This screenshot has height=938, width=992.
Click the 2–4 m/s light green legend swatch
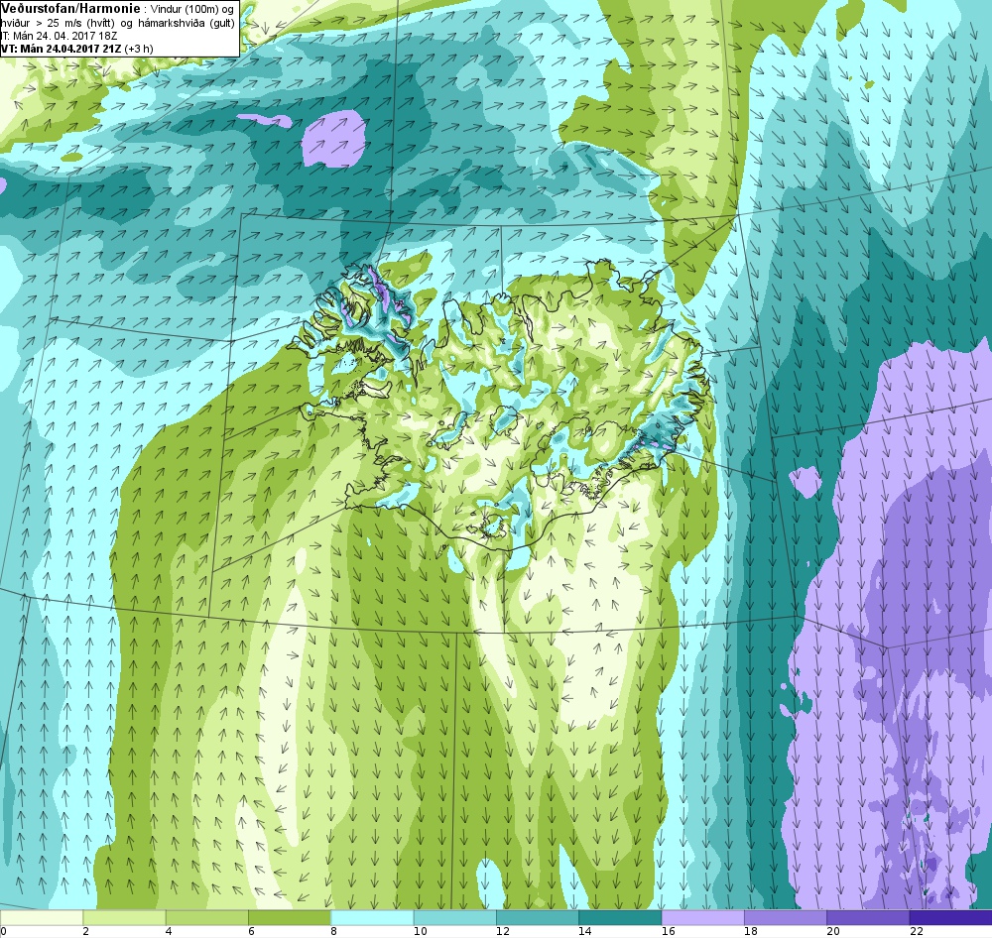(x=124, y=917)
